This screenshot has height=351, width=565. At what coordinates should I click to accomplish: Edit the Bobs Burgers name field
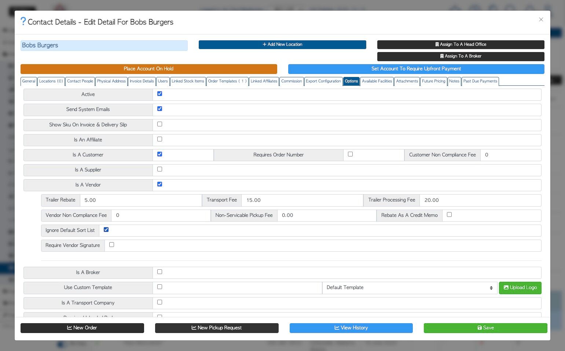(x=104, y=45)
